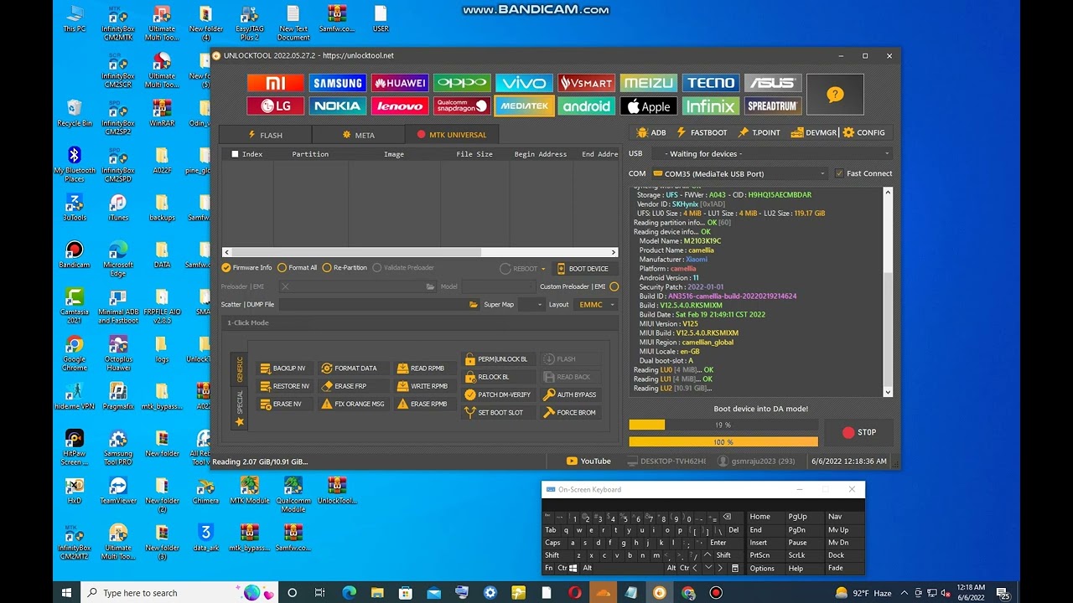Viewport: 1073px width, 603px height.
Task: Select the Xiaomi MI brand logo
Action: pyautogui.click(x=275, y=83)
